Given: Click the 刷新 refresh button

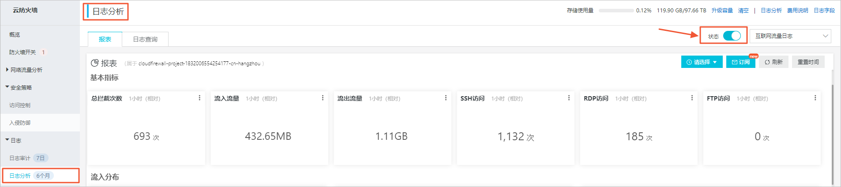Looking at the screenshot, I should pos(773,62).
